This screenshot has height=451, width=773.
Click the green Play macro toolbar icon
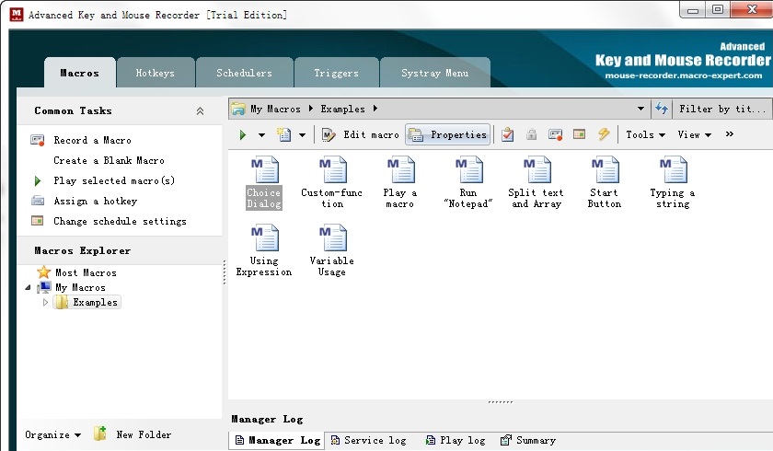pos(243,134)
